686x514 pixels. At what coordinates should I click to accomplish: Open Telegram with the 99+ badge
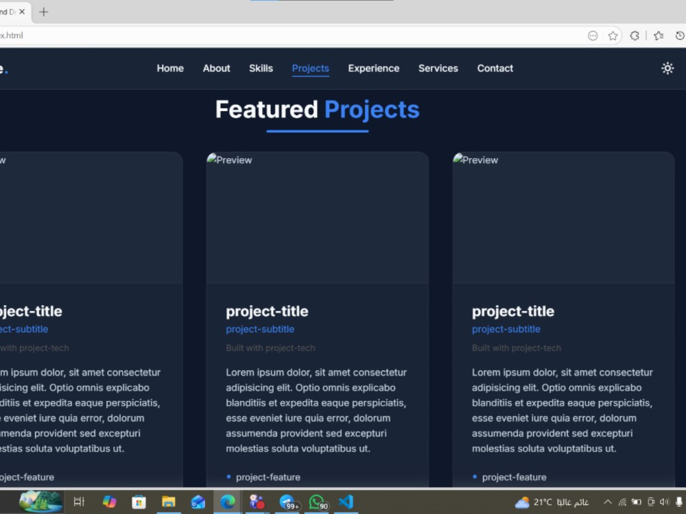click(x=289, y=502)
